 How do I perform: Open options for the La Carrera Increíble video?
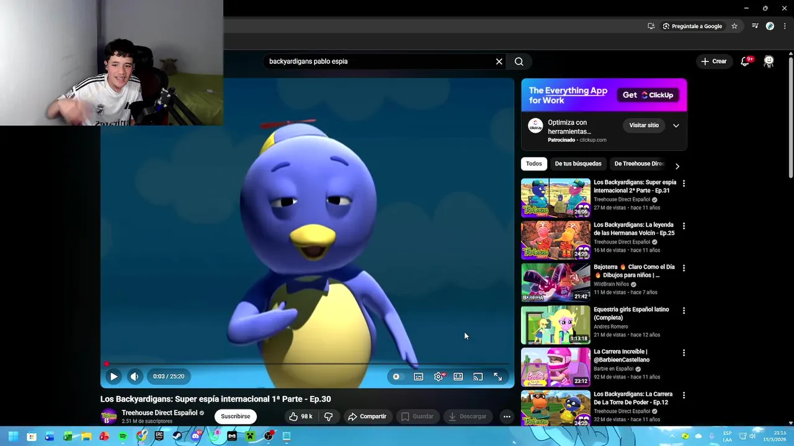[x=684, y=352]
